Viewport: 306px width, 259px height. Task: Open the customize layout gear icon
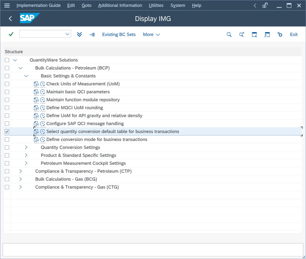(280, 35)
